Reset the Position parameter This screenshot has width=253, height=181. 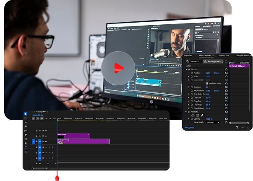click(226, 73)
